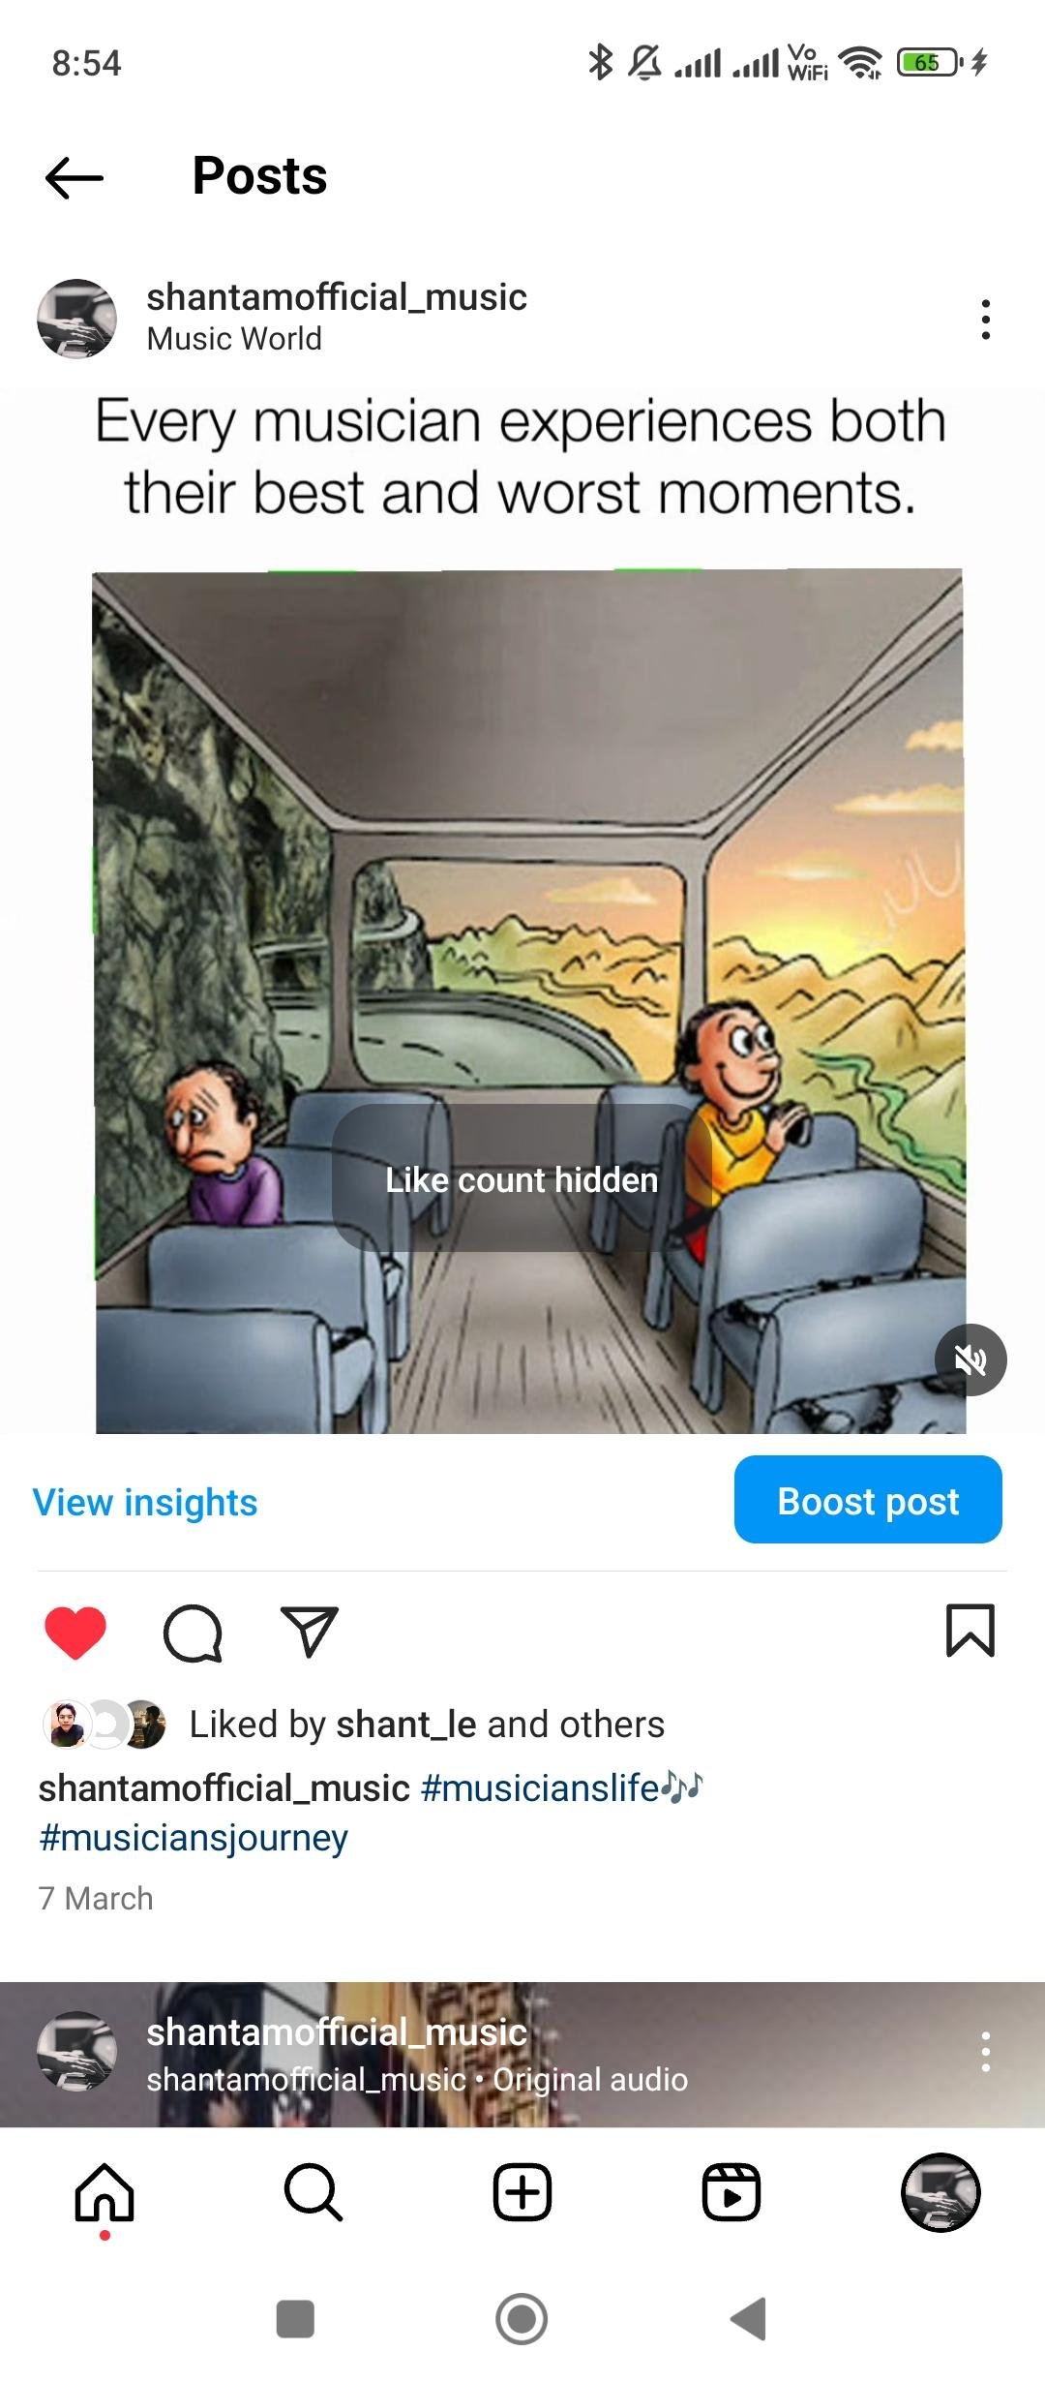Open the #musicianslife hashtag
This screenshot has width=1045, height=2382.
pyautogui.click(x=540, y=1787)
